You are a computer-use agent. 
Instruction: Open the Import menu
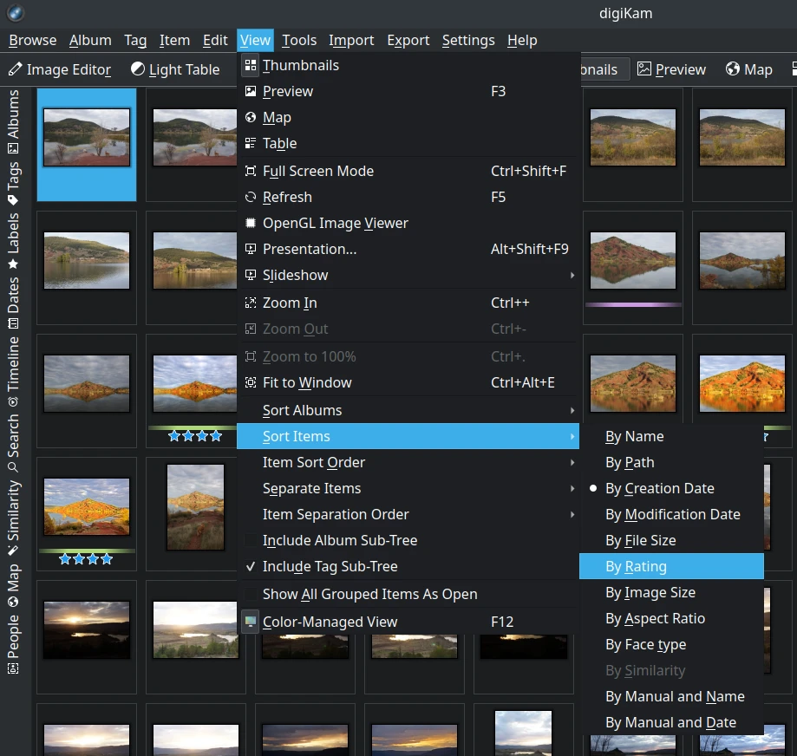351,40
